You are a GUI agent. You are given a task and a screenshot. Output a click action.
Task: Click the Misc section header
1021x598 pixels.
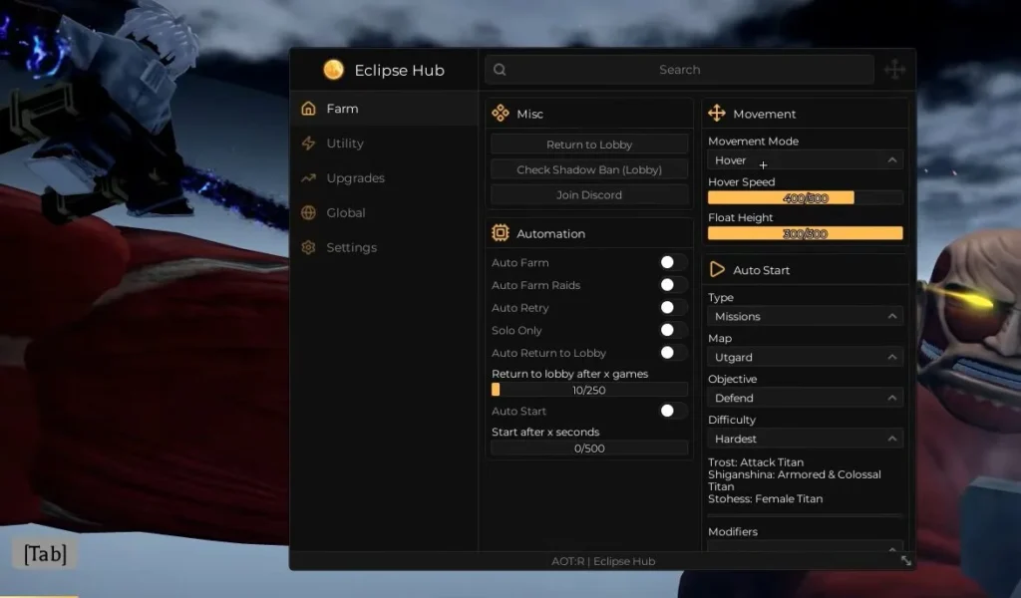(589, 114)
